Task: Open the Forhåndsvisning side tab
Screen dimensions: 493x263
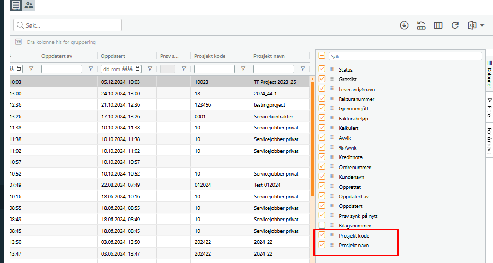Action: point(489,141)
